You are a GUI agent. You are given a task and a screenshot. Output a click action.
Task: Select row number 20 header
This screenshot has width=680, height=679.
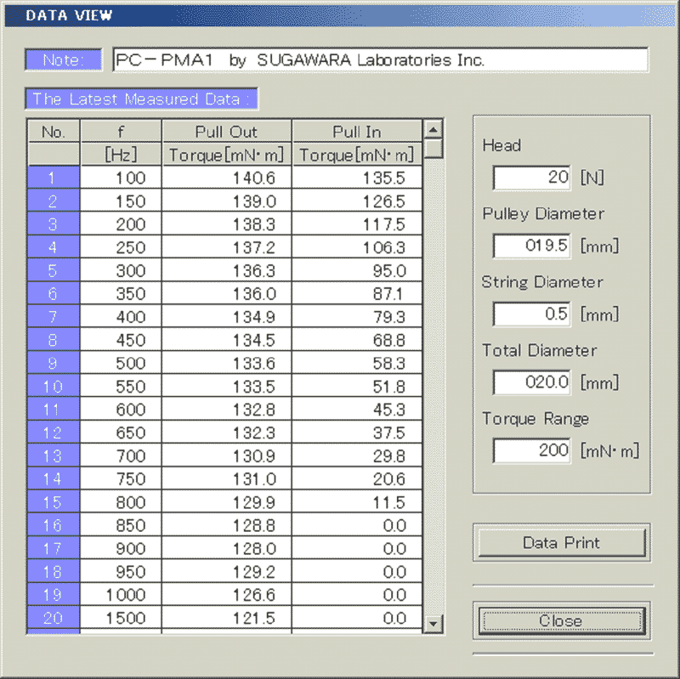pos(53,618)
